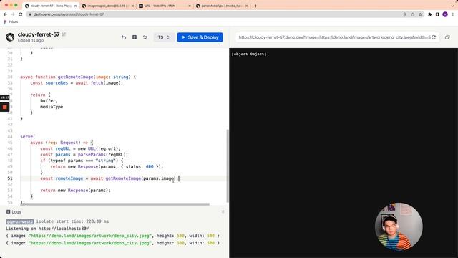Open the TS language dropdown
Viewport: 458px width, 258px height.
[164, 37]
